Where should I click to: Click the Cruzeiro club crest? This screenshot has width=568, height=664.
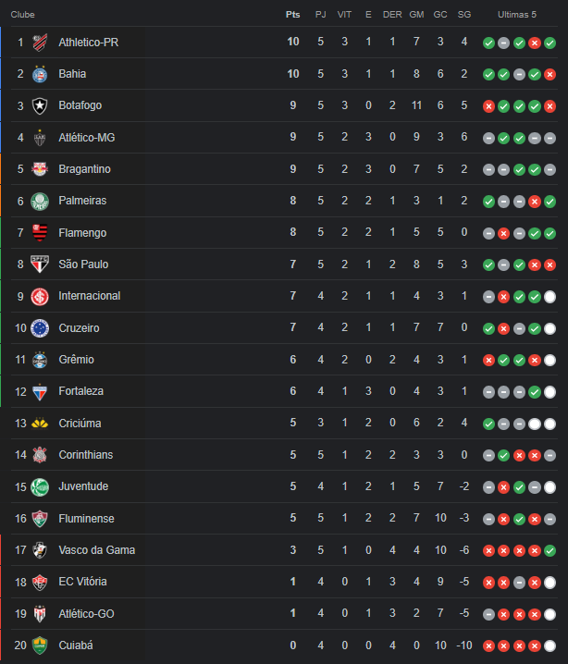click(x=40, y=328)
